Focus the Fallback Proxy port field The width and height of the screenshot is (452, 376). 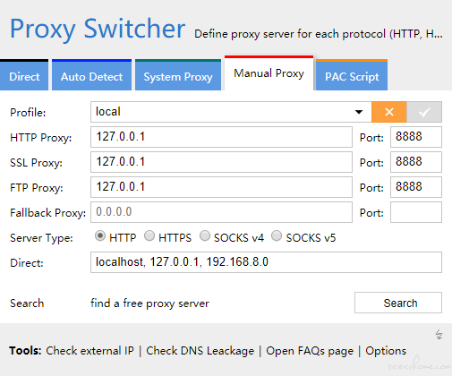416,212
